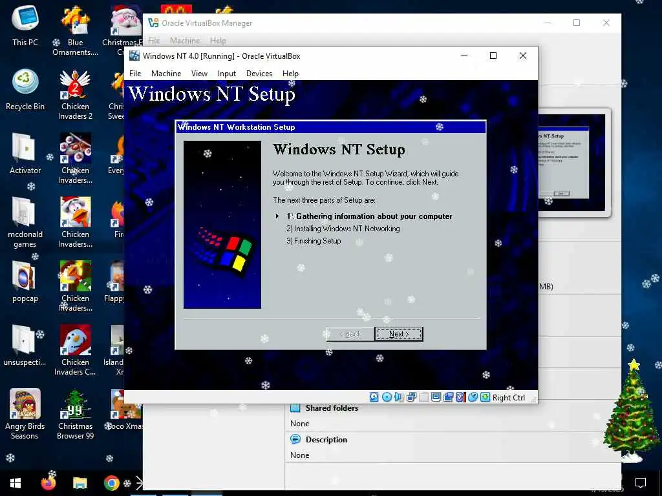662x496 pixels.
Task: Click the hard disk activity indicator in VM status bar
Action: click(x=374, y=397)
